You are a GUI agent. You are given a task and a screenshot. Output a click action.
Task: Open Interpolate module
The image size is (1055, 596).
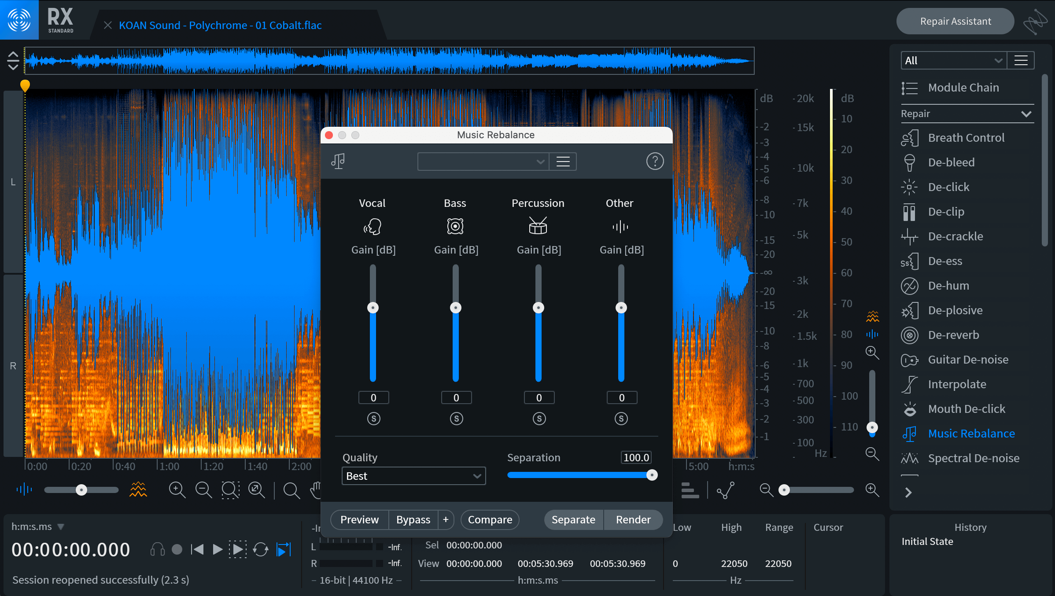[x=957, y=384]
